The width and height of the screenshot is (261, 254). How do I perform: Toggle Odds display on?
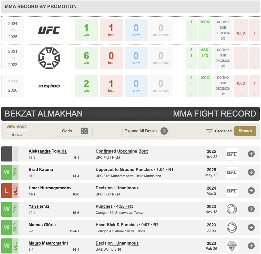(x=72, y=131)
